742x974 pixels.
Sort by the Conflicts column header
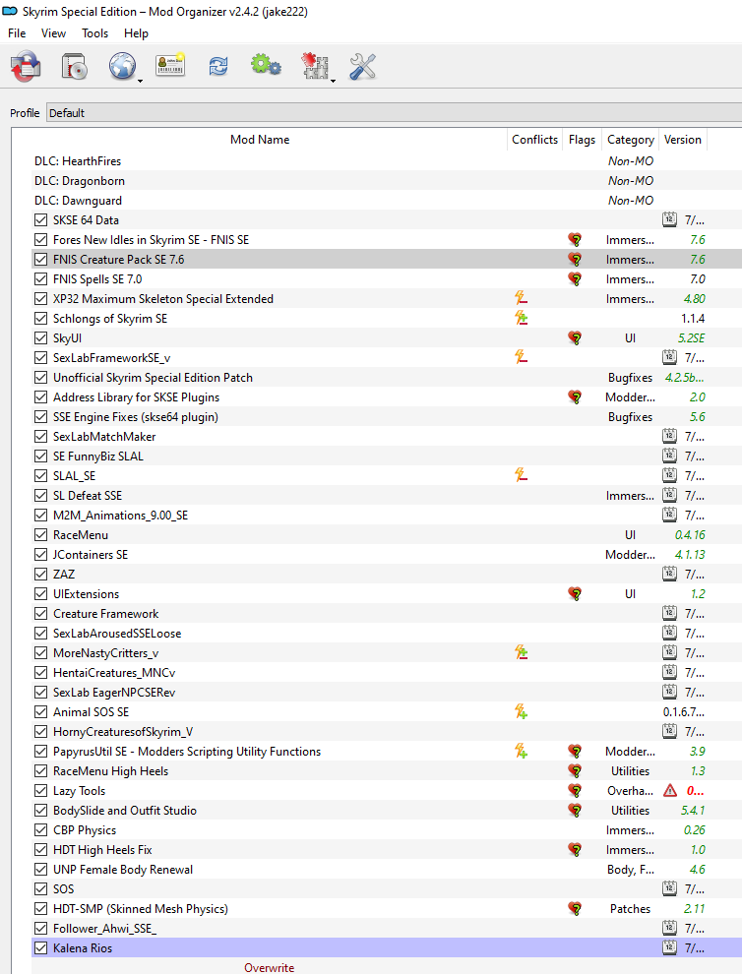pos(534,140)
